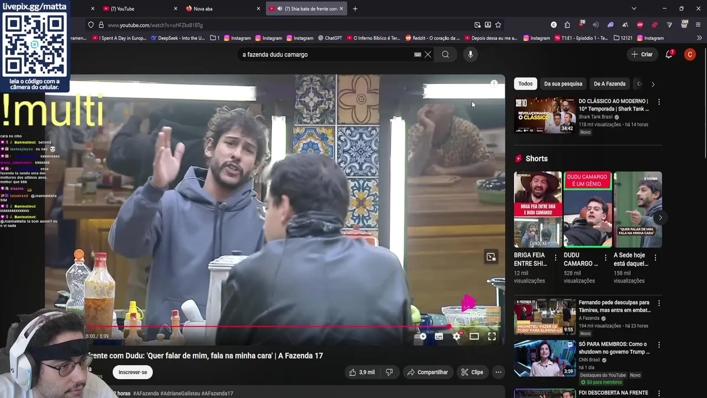This screenshot has width=707, height=398.
Task: Click the Inscrever-se subscribe button
Action: tap(133, 372)
